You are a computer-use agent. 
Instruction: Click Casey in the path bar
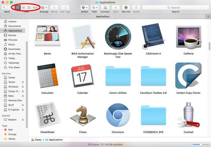(36, 140)
